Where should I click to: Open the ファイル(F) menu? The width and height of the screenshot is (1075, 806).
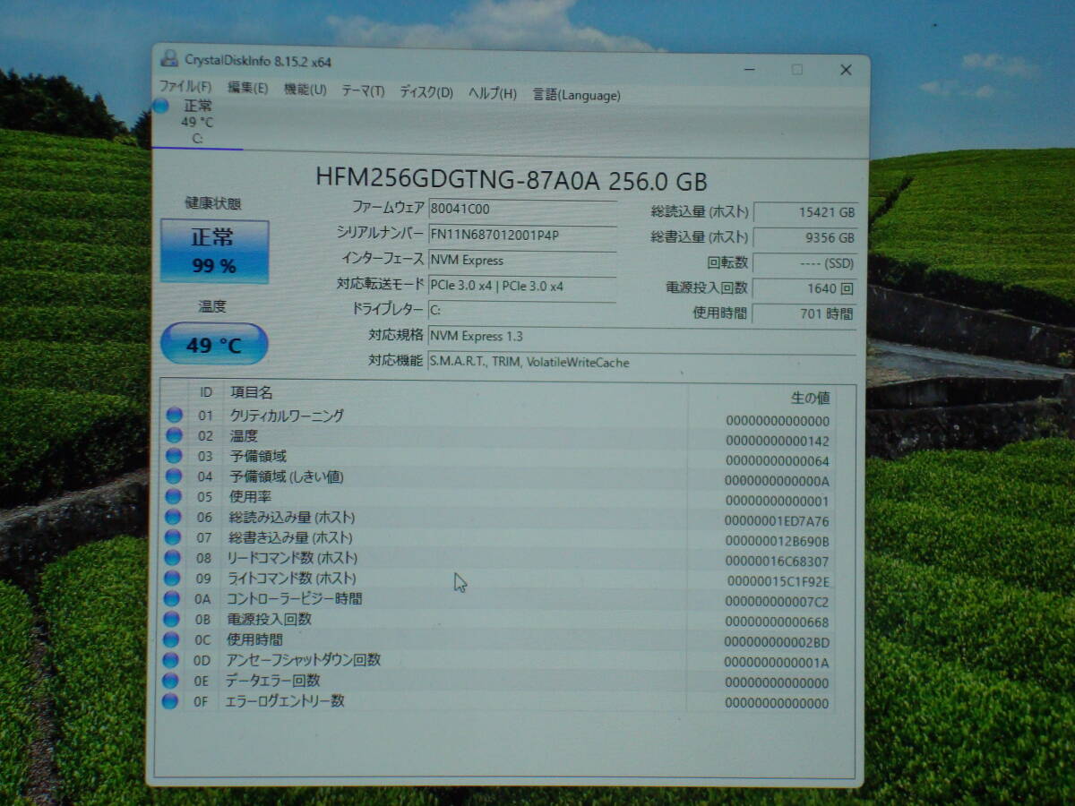pyautogui.click(x=185, y=88)
